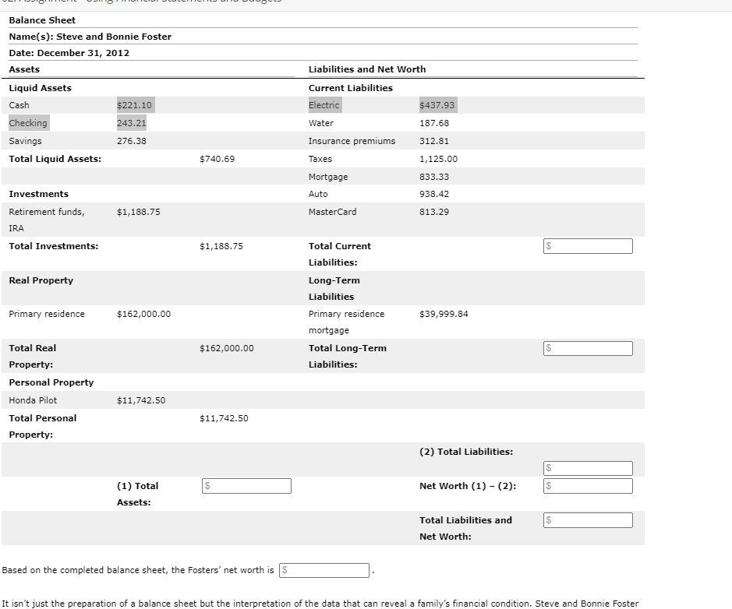This screenshot has height=609, width=732.
Task: Select the Taxes amount 1,125.00
Action: [438, 159]
